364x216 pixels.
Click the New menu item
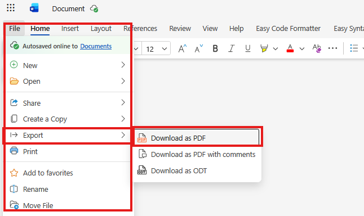[x=68, y=65]
